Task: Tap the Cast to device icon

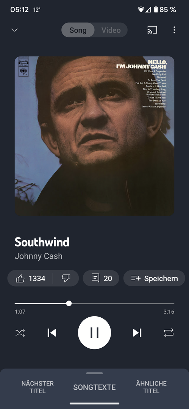Action: 152,30
